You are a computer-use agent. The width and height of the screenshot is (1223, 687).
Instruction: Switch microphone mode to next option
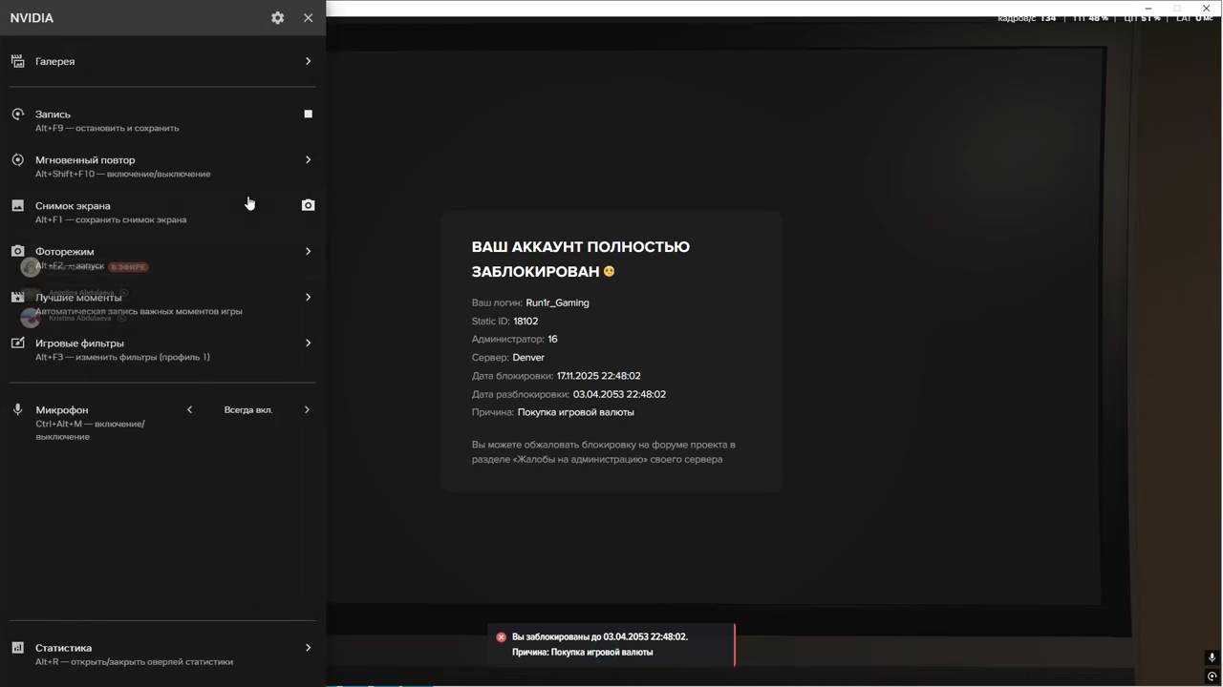coord(307,409)
